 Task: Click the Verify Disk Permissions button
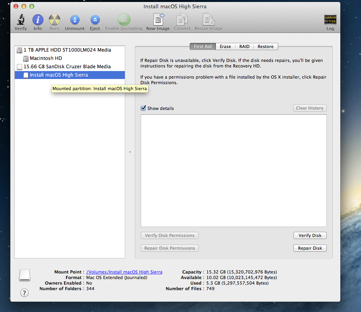(x=170, y=235)
